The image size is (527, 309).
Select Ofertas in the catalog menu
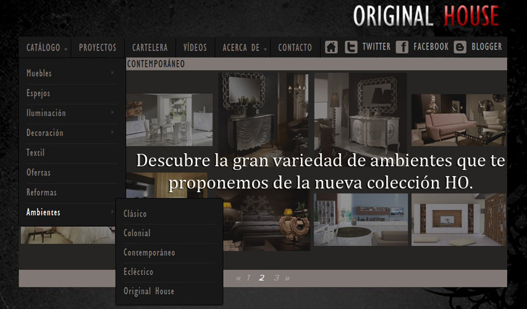(x=38, y=172)
